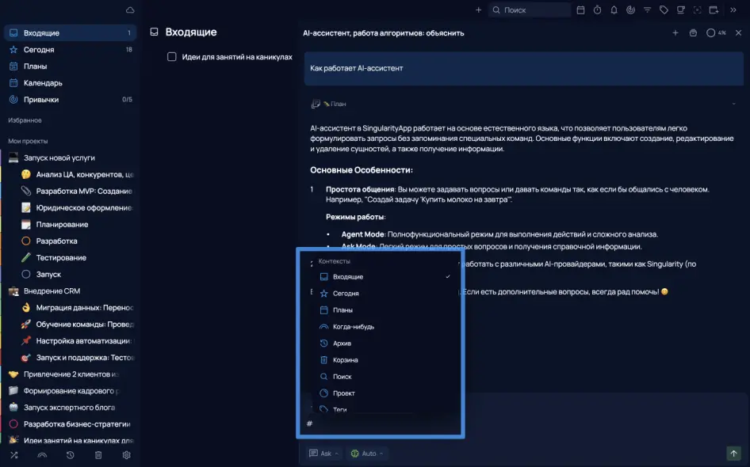Toggle the 'Запуск' task circle

26,274
